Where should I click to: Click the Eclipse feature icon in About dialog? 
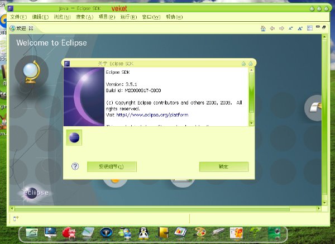[x=74, y=137]
